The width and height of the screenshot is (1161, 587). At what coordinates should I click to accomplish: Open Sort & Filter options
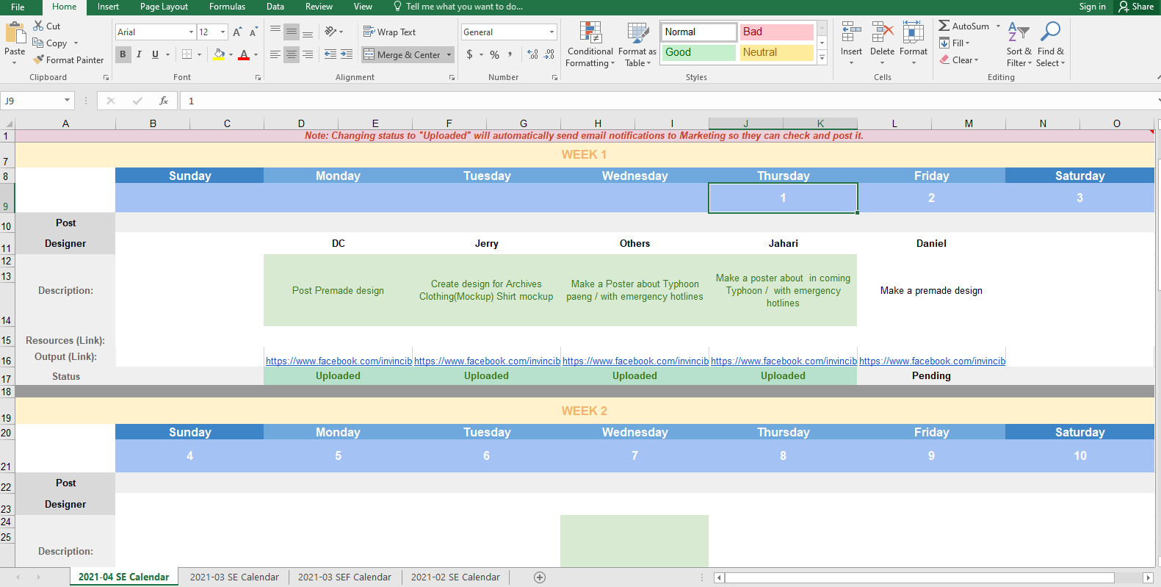1019,44
